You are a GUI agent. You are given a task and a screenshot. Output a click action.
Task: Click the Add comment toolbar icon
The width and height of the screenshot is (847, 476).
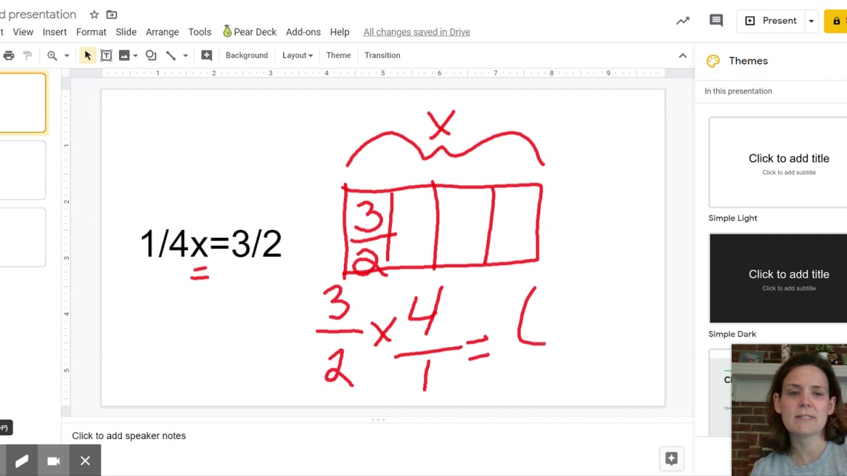[206, 56]
